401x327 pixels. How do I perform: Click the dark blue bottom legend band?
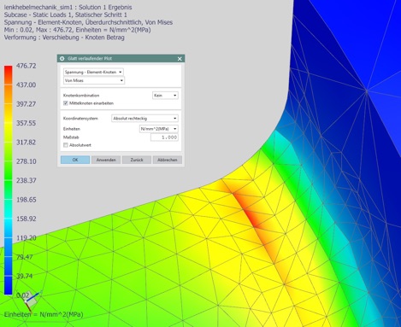click(9, 285)
